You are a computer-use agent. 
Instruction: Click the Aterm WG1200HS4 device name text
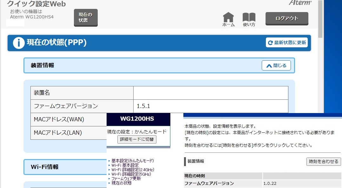pyautogui.click(x=32, y=17)
